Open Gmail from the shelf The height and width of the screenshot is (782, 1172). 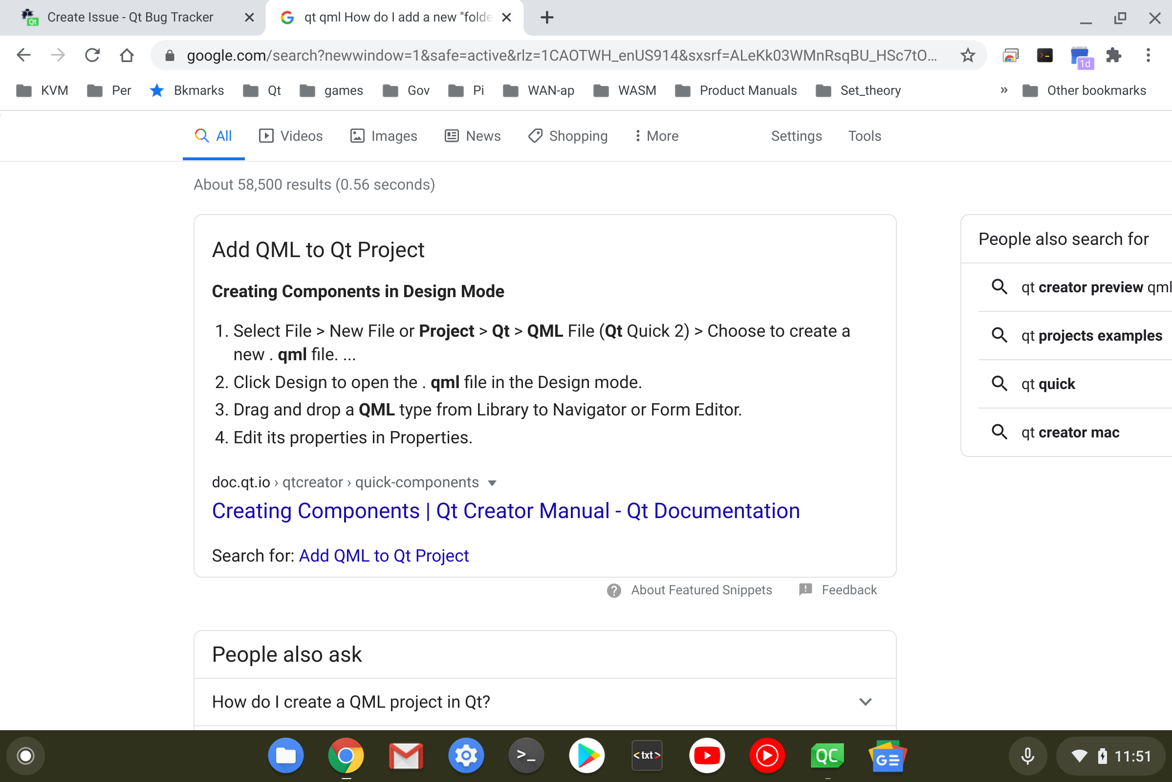coord(406,756)
